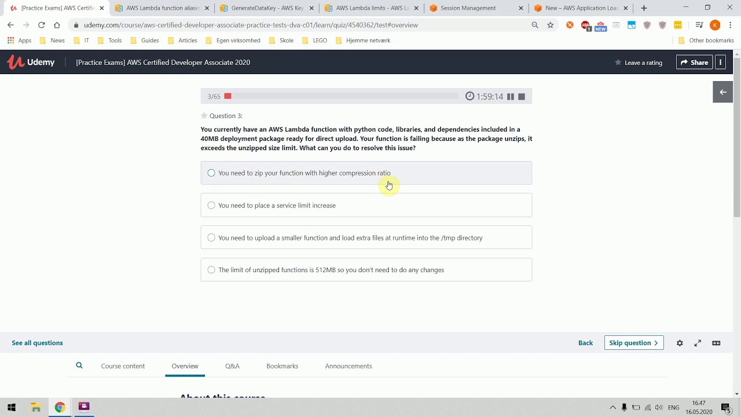The image size is (741, 417).
Task: Close the Session Management tab
Action: [520, 8]
